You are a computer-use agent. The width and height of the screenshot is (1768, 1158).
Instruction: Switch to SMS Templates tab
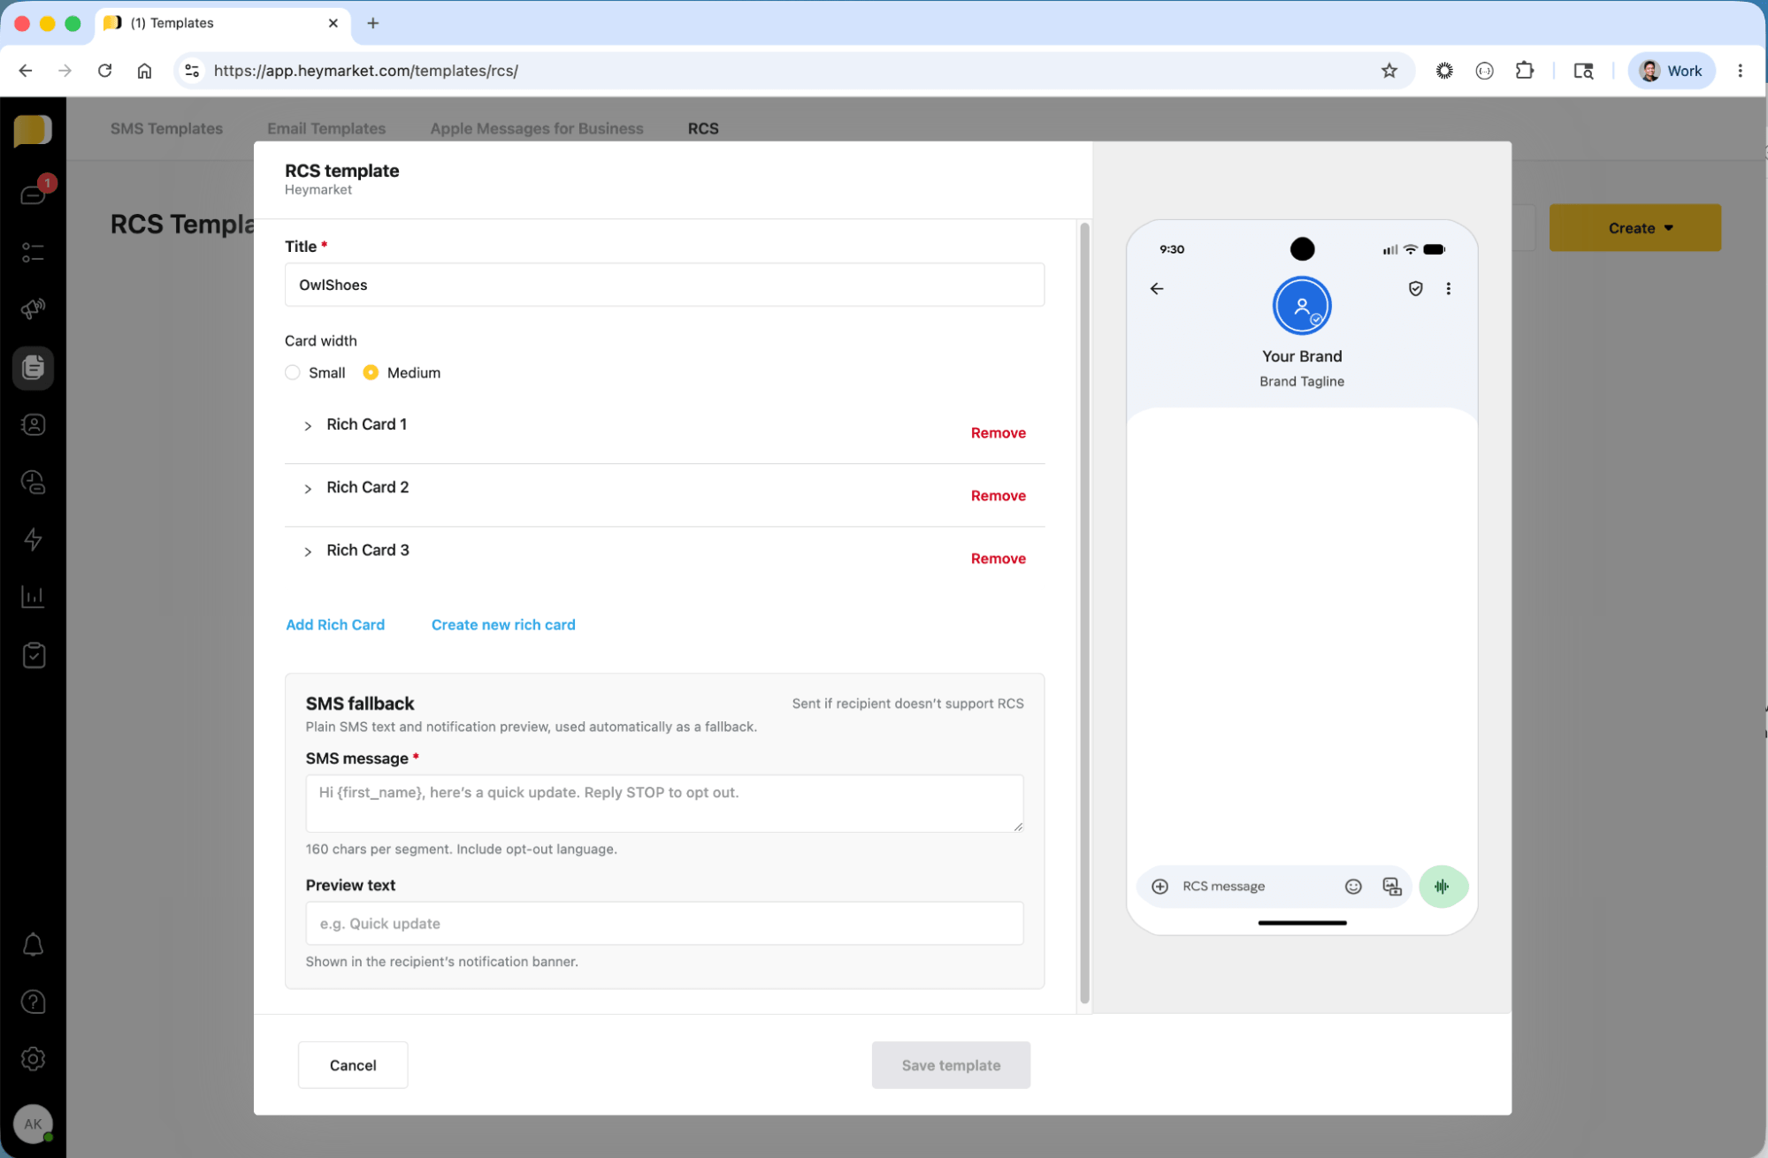[x=166, y=128]
